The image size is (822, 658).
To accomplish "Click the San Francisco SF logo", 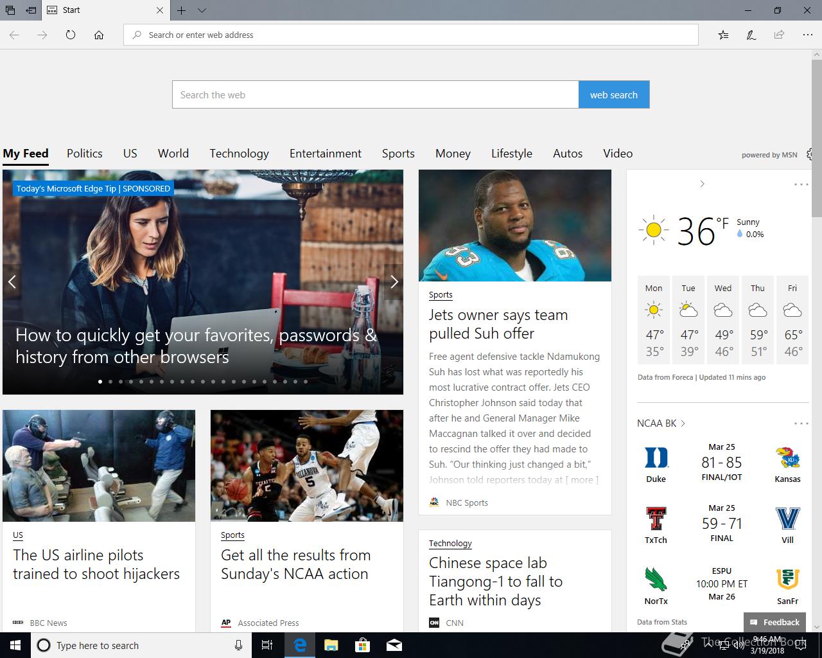I will 787,580.
